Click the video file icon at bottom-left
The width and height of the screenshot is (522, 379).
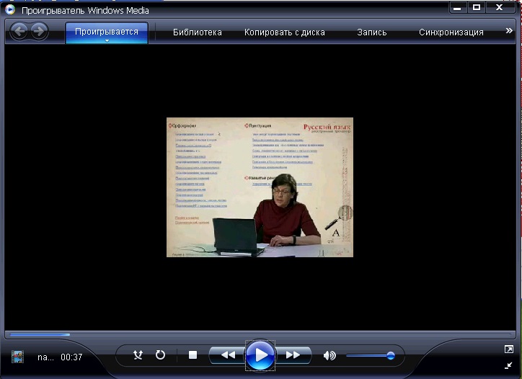(18, 357)
